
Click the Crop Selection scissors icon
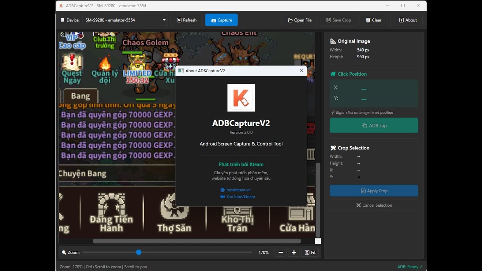[x=333, y=148]
